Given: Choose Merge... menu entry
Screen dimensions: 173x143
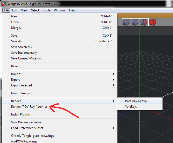Looking at the screenshot, I should tap(60, 28).
